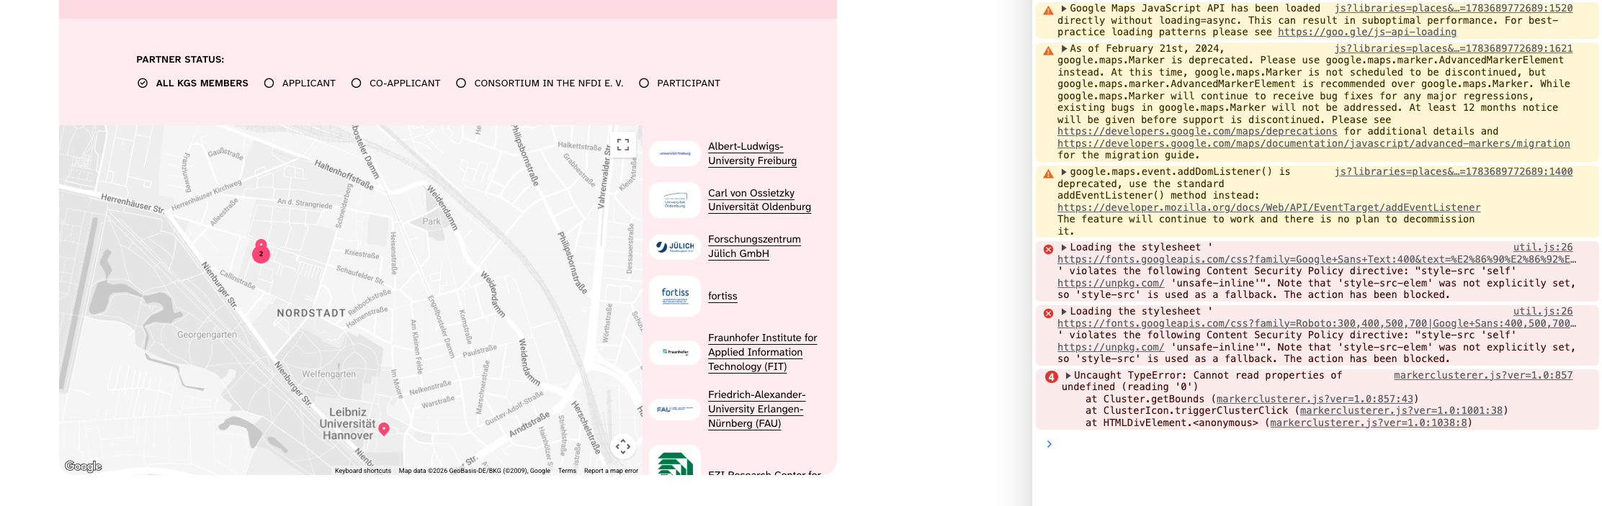
Task: Expand the Uncaught TypeError message
Action: pyautogui.click(x=1068, y=376)
